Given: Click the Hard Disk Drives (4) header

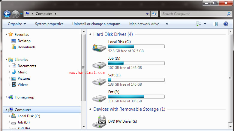Looking at the screenshot, I should [113, 34].
